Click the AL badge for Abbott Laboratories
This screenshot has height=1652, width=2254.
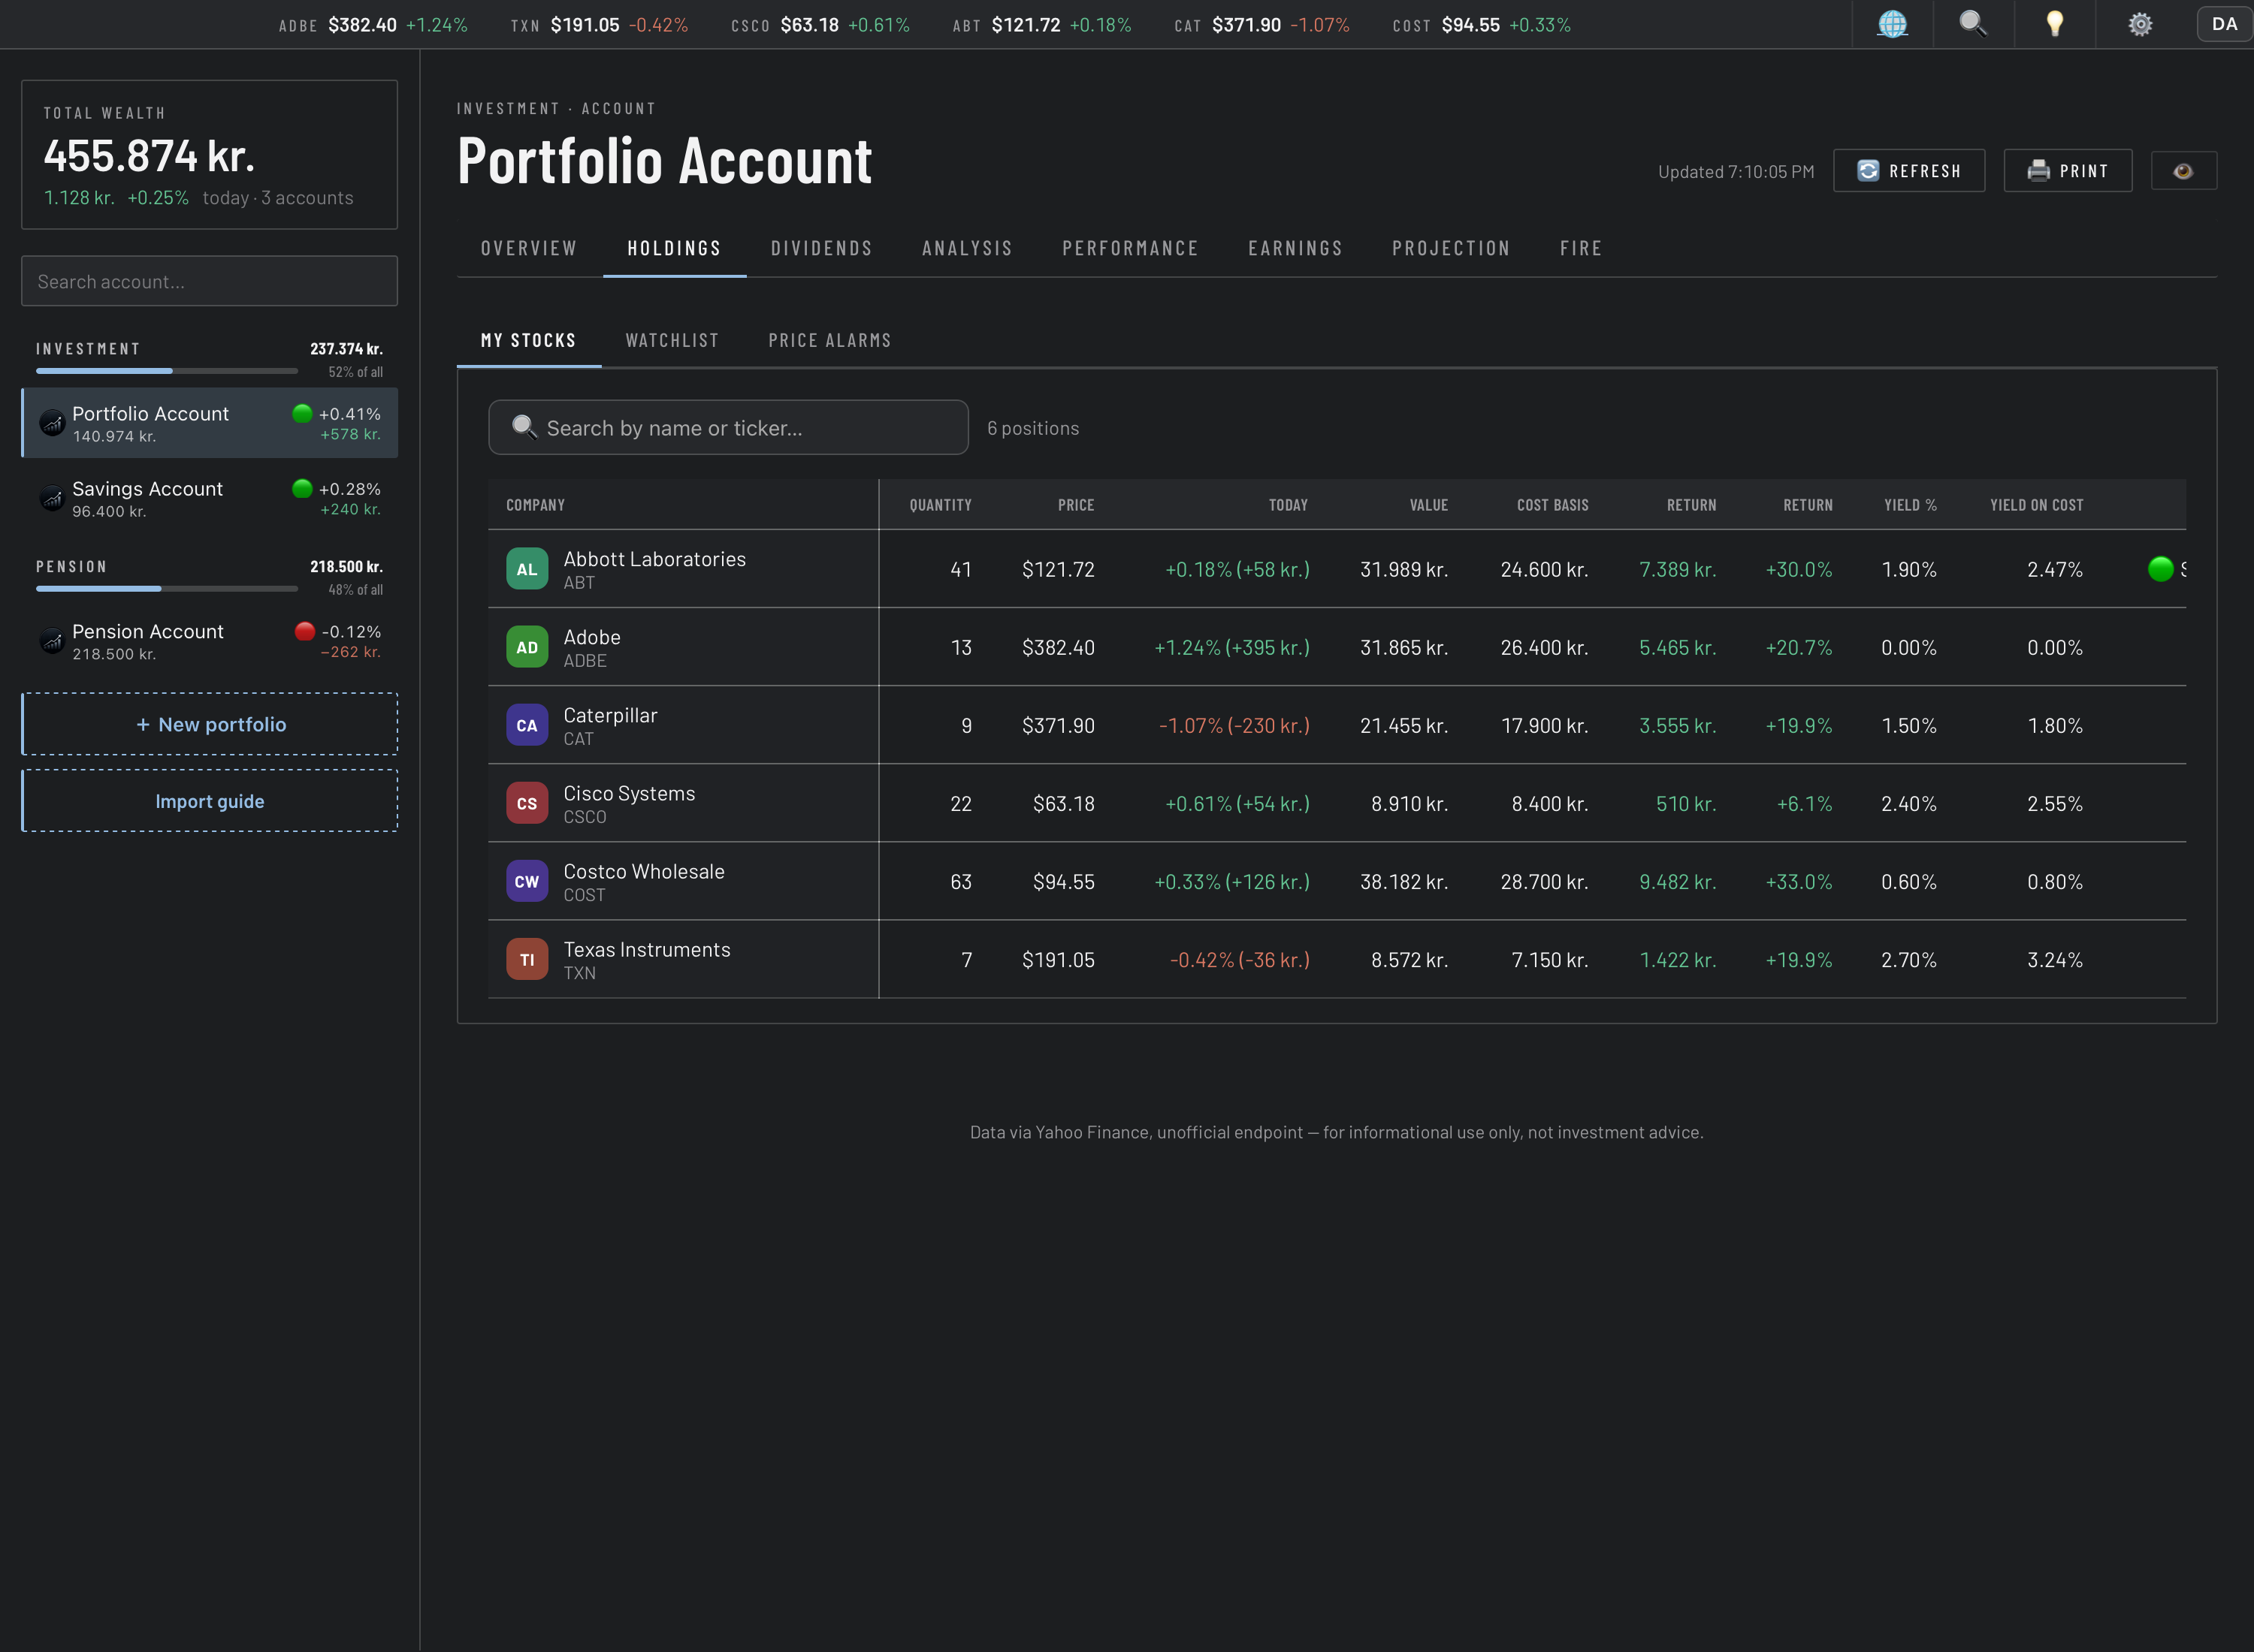click(526, 569)
